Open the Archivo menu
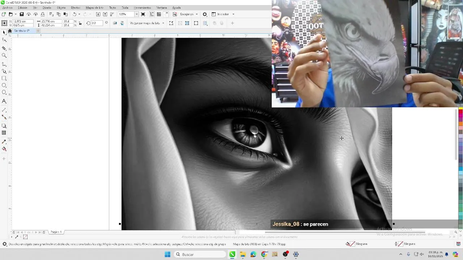Screen dimensions: 463x260 7,8
